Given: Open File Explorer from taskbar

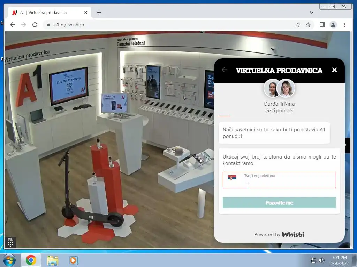Looking at the screenshot, I should pos(53,261).
